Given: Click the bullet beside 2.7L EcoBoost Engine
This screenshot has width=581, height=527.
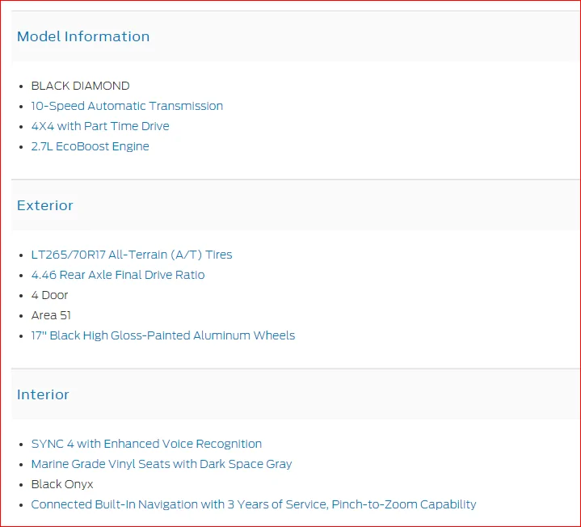Looking at the screenshot, I should click(x=21, y=147).
